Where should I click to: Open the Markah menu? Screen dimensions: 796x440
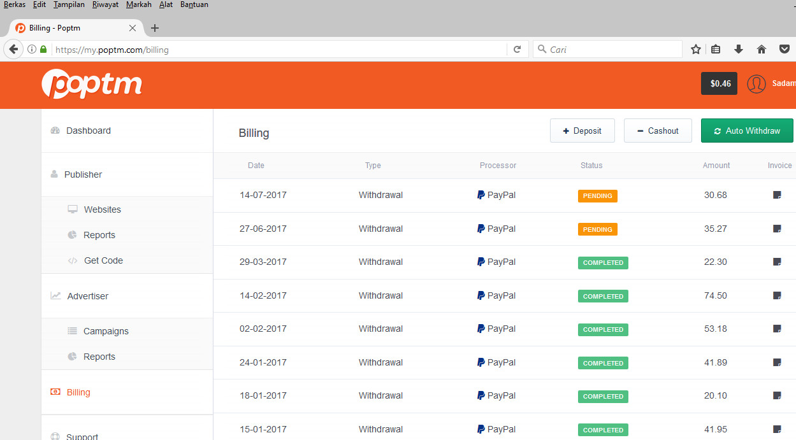(x=139, y=4)
